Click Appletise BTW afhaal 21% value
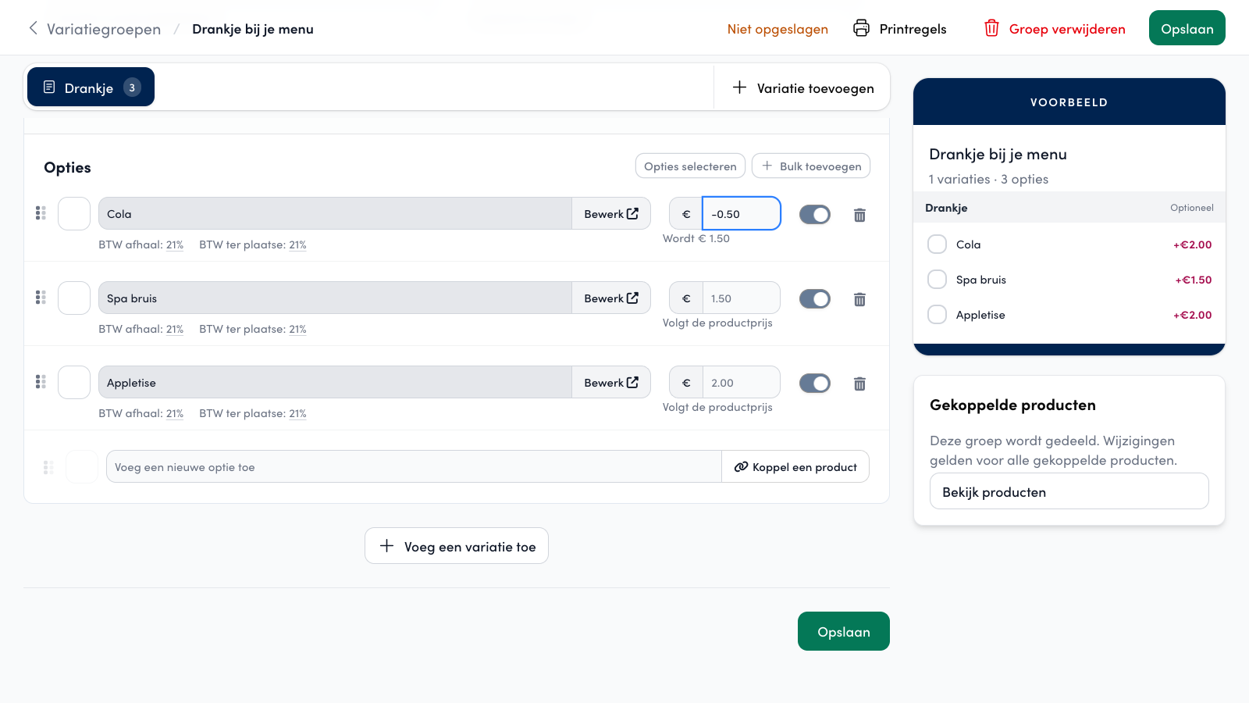Image resolution: width=1249 pixels, height=703 pixels. tap(175, 414)
